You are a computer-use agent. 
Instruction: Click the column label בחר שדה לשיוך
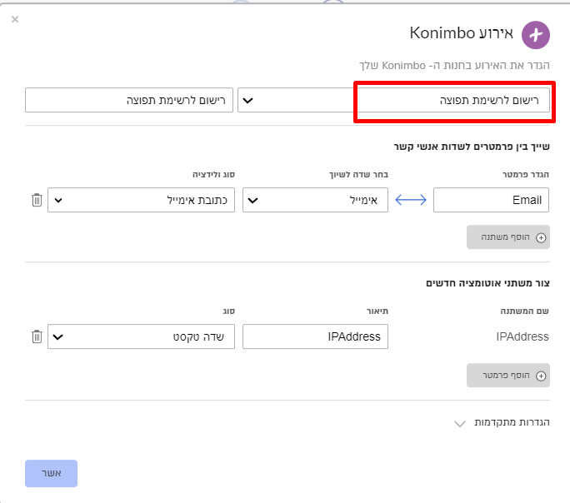(x=358, y=175)
